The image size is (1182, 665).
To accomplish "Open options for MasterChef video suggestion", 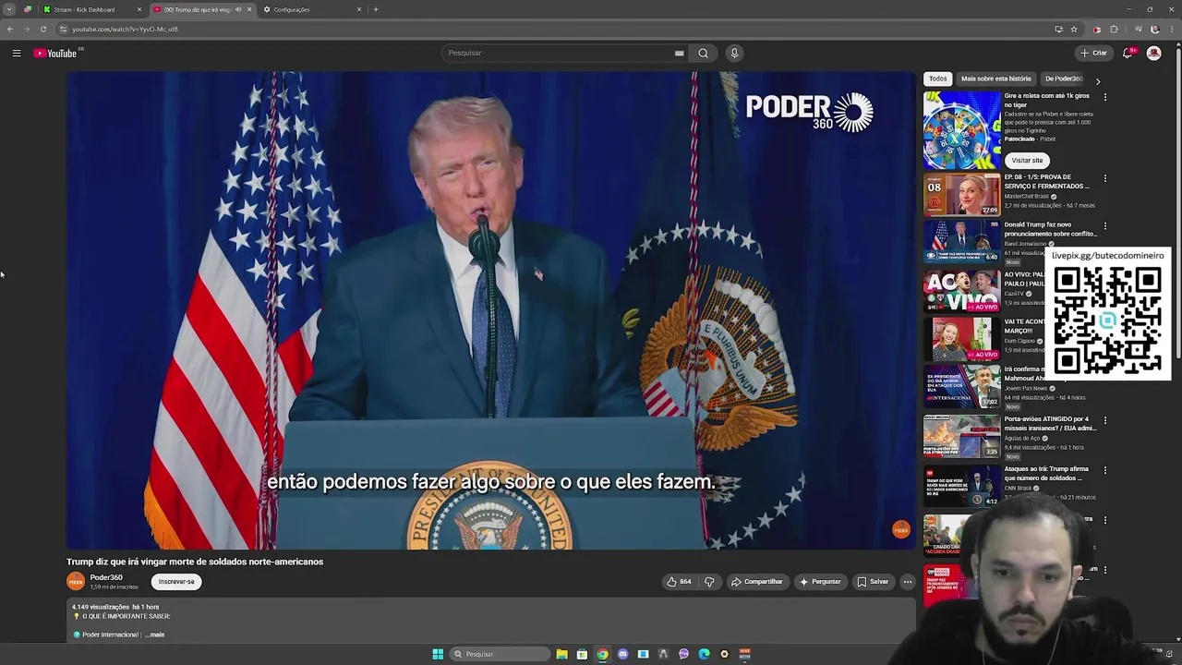I will click(1104, 178).
